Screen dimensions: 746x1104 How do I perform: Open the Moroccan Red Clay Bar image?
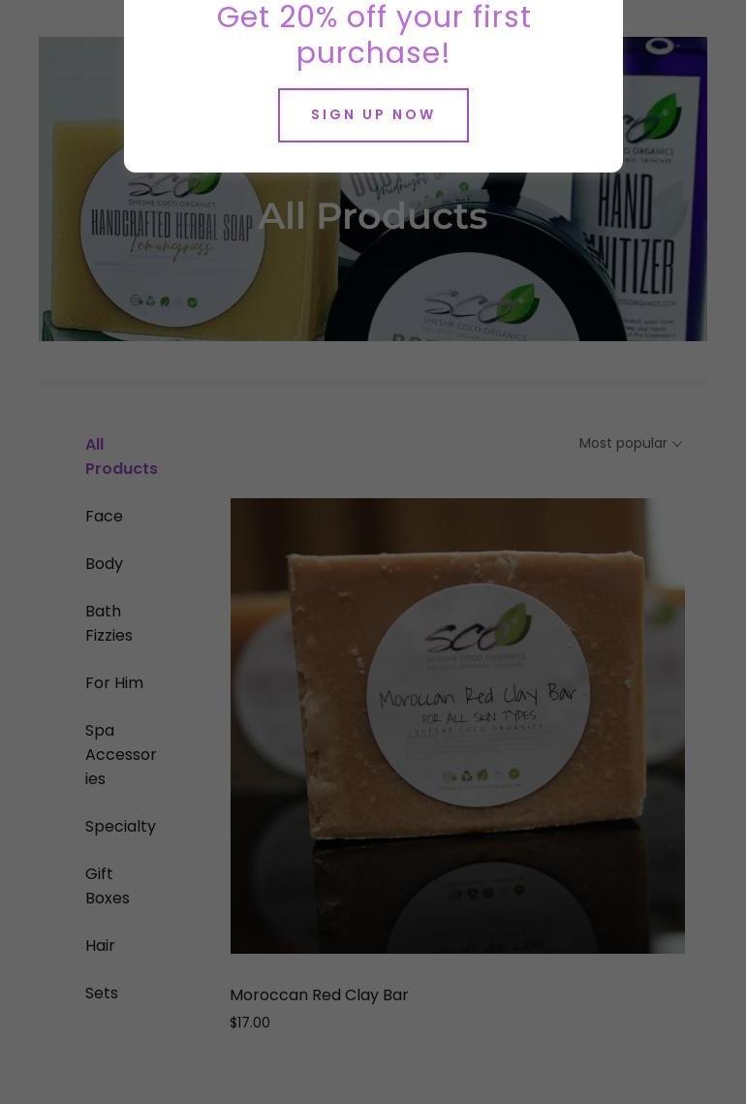pyautogui.click(x=457, y=726)
